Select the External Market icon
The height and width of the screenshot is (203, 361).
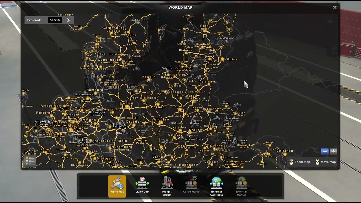coord(241,186)
